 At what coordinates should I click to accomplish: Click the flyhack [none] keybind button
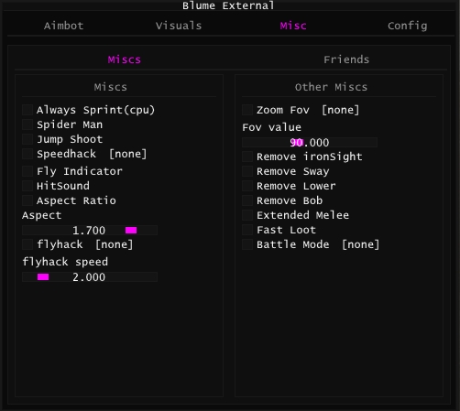pos(115,244)
